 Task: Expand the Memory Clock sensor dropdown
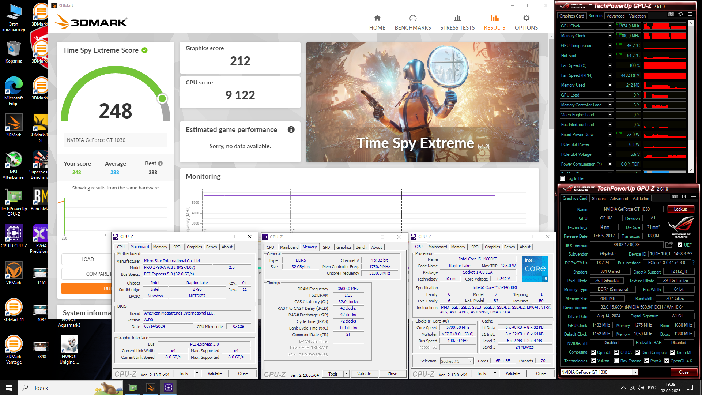point(610,36)
